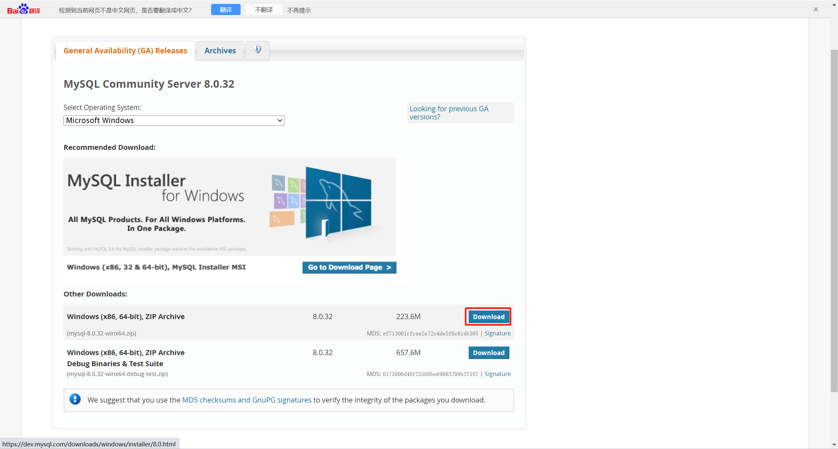This screenshot has width=838, height=449.
Task: Open the information icon tab
Action: coord(257,50)
